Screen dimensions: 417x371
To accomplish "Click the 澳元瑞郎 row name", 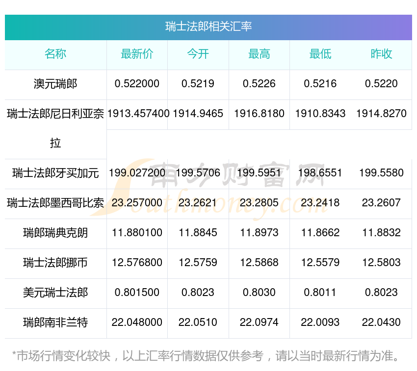I will coord(55,84).
